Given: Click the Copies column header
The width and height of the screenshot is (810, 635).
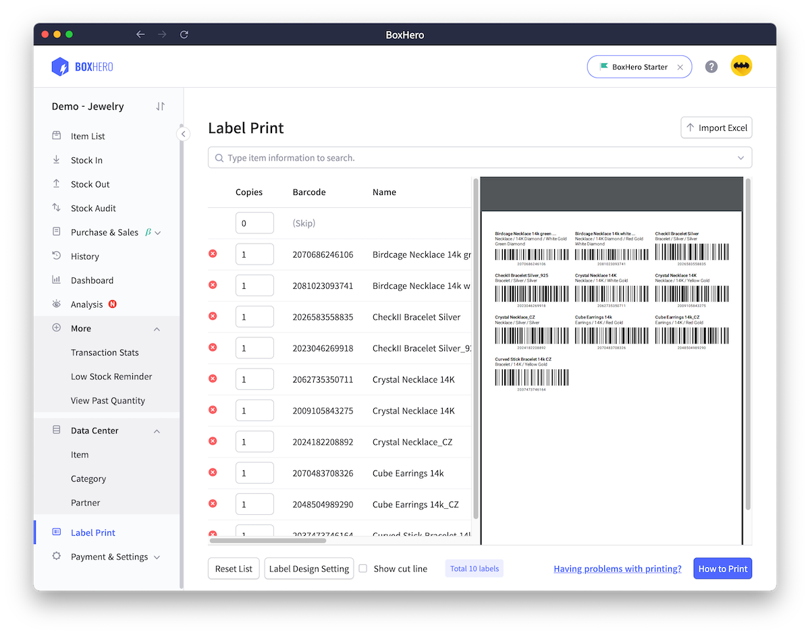Looking at the screenshot, I should 249,192.
